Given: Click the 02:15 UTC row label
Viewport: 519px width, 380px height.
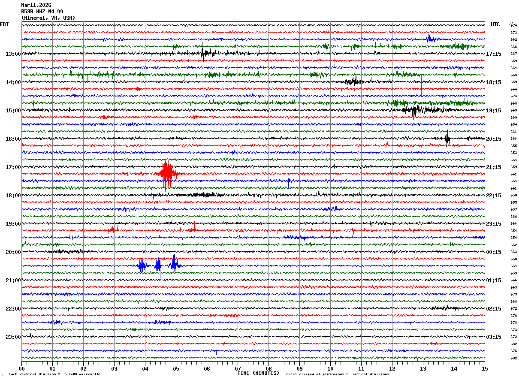Looking at the screenshot, I should pos(494,309).
